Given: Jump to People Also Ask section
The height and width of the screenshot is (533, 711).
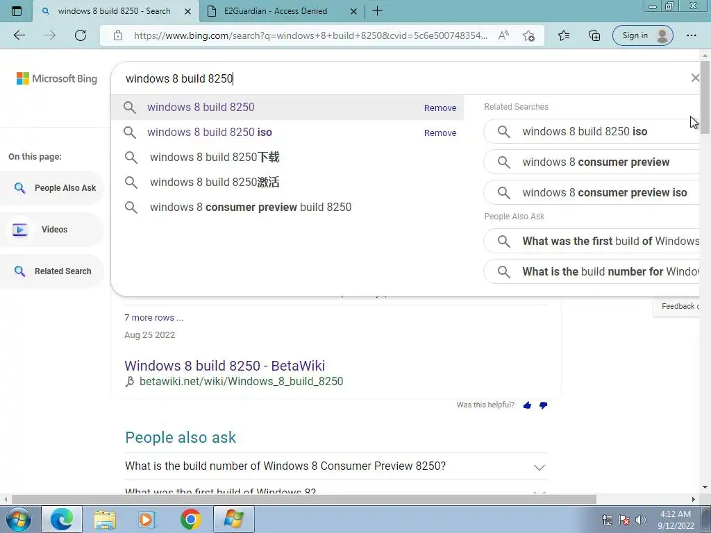Looking at the screenshot, I should pyautogui.click(x=52, y=187).
